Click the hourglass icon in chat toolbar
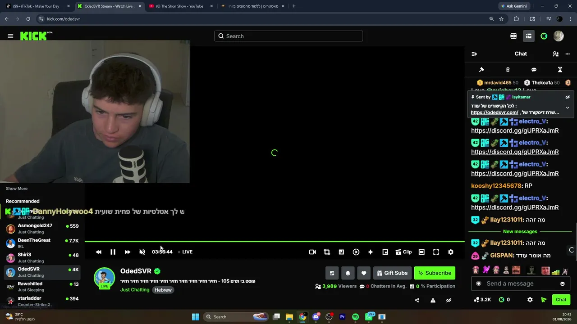Image resolution: width=577 pixels, height=324 pixels. pyautogui.click(x=560, y=70)
